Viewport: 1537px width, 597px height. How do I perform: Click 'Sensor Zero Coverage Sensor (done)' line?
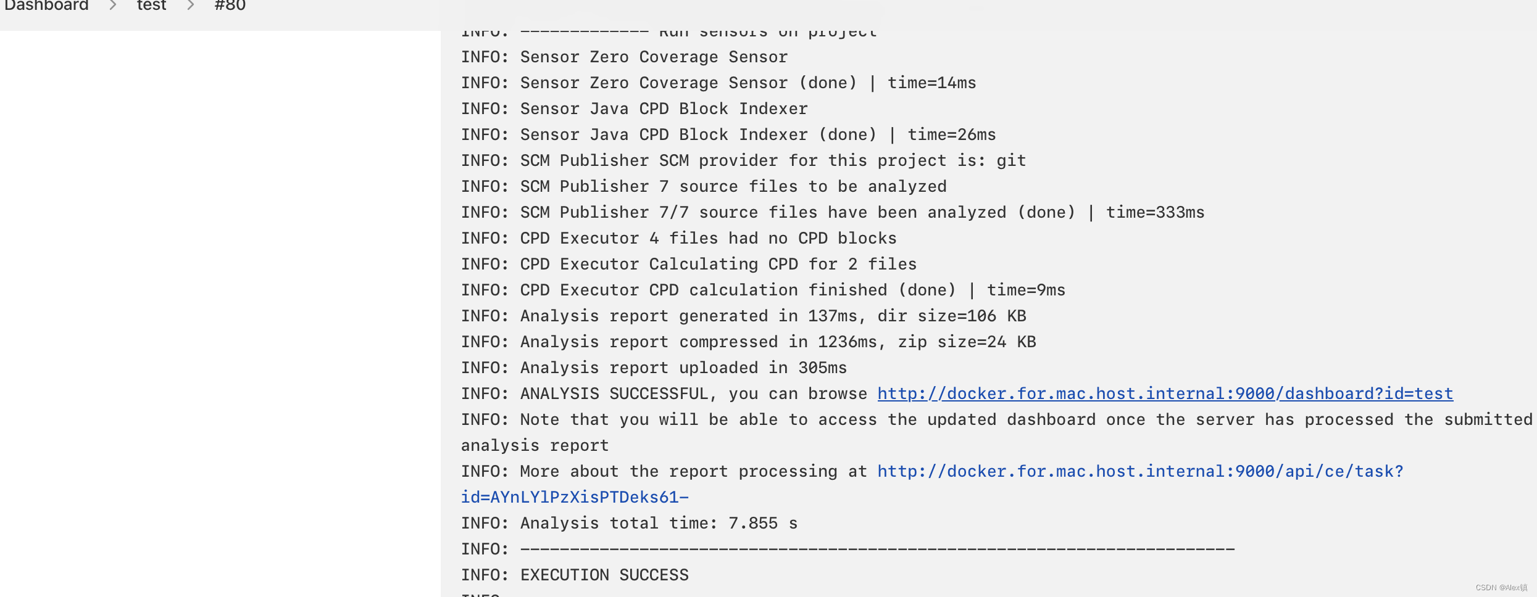point(719,83)
